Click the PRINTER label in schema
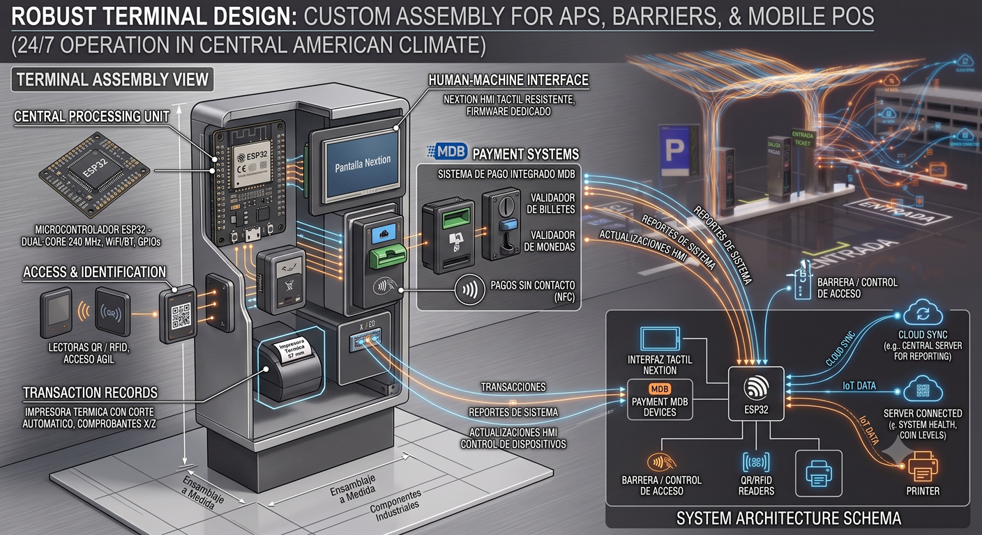This screenshot has width=982, height=535. [922, 491]
